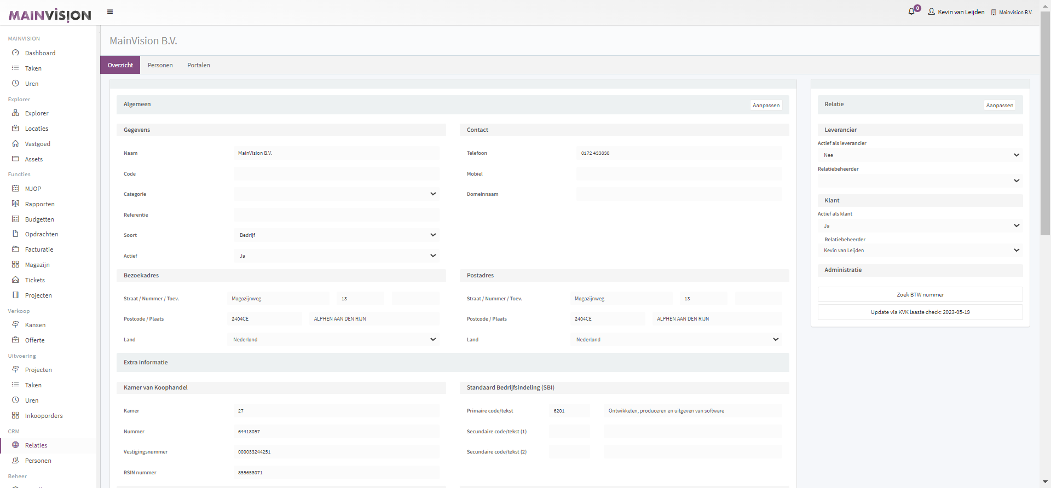Toggle the hamburger sidebar menu

(110, 12)
